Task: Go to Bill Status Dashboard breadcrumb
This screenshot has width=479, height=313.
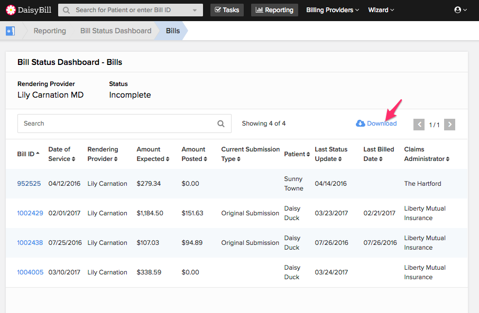Action: (x=116, y=31)
